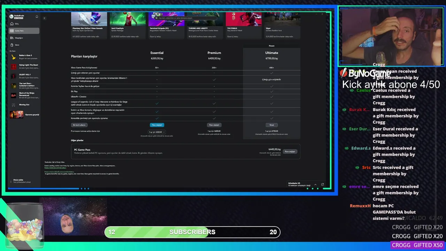
Task: Click the EA Play row label
Action: pos(74,91)
